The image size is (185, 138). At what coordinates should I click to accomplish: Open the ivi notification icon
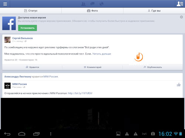pos(144,134)
